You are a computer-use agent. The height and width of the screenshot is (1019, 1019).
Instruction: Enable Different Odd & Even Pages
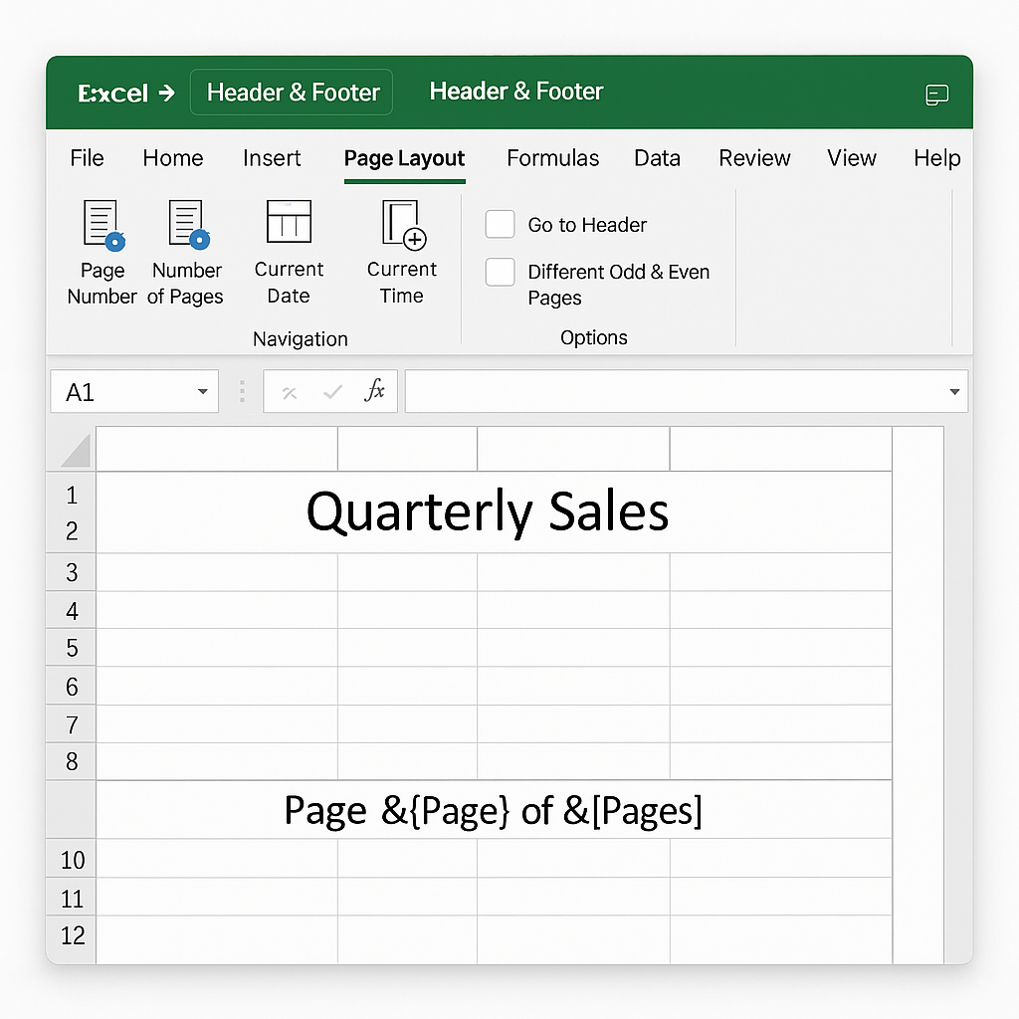tap(500, 272)
